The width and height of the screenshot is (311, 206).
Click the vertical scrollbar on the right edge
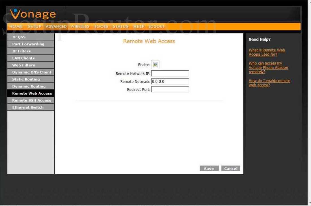[309, 103]
